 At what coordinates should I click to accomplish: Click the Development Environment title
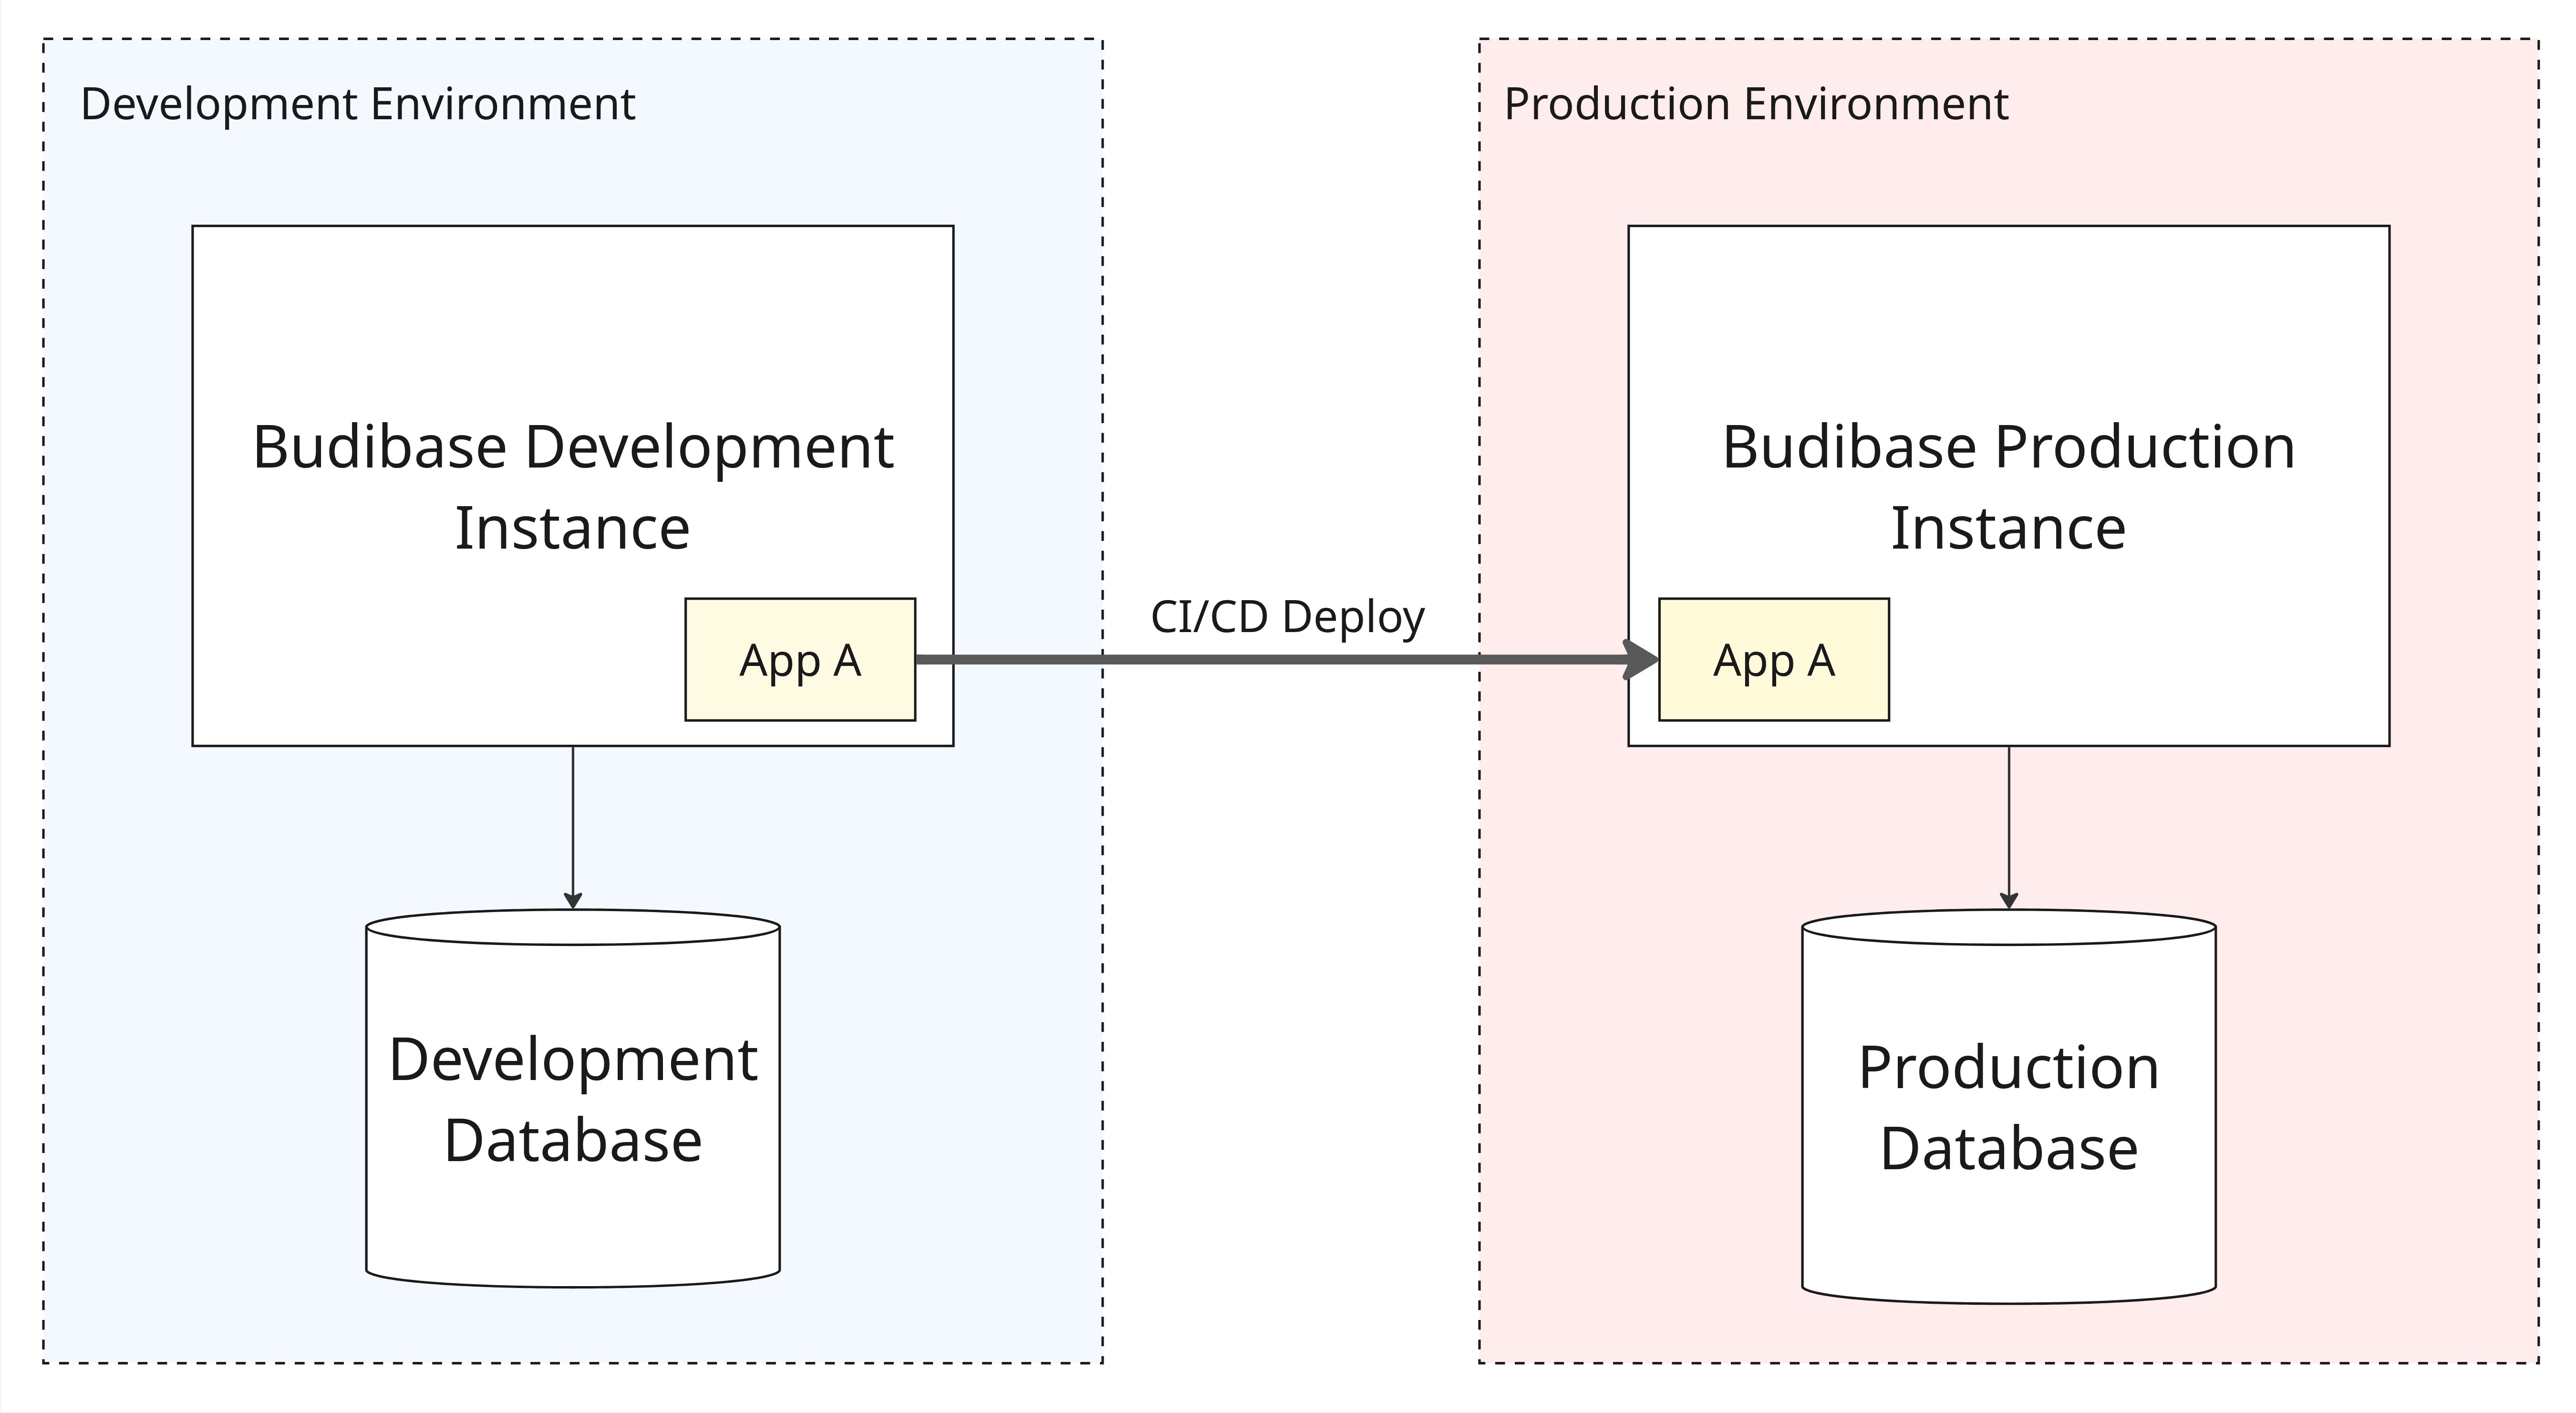coord(357,104)
